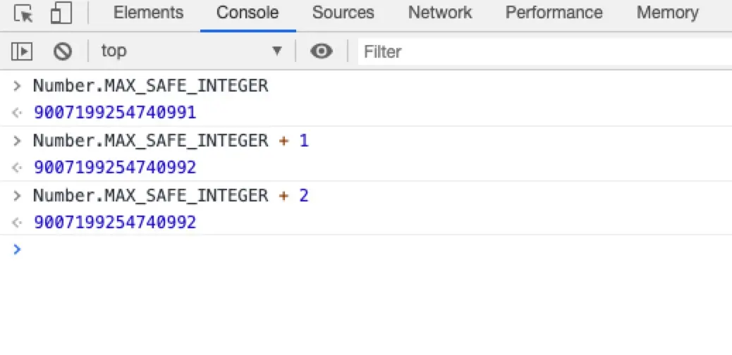Switch to the Sources tab
The height and width of the screenshot is (355, 732).
[x=343, y=13]
